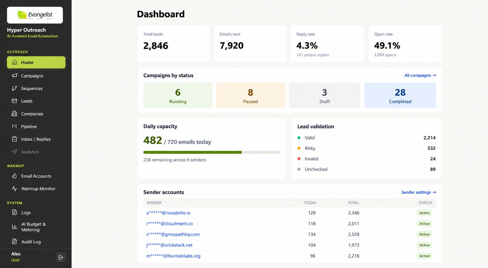Click '238 remaining across 9 senders' text

[174, 160]
